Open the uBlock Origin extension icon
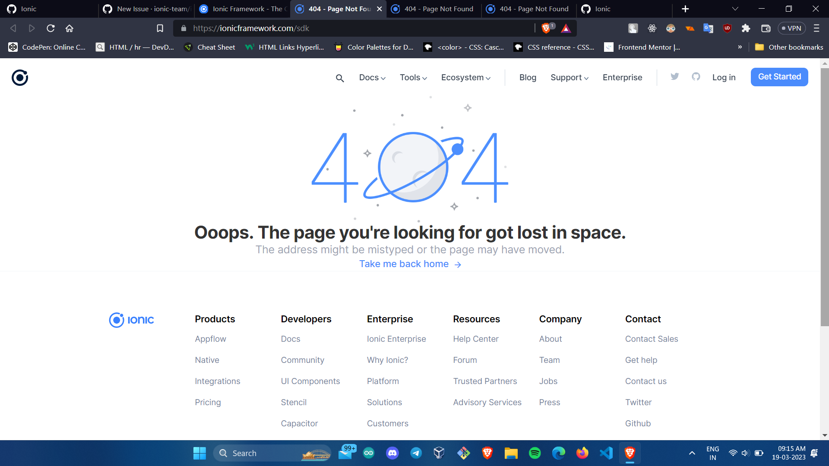This screenshot has height=466, width=829. (x=727, y=28)
